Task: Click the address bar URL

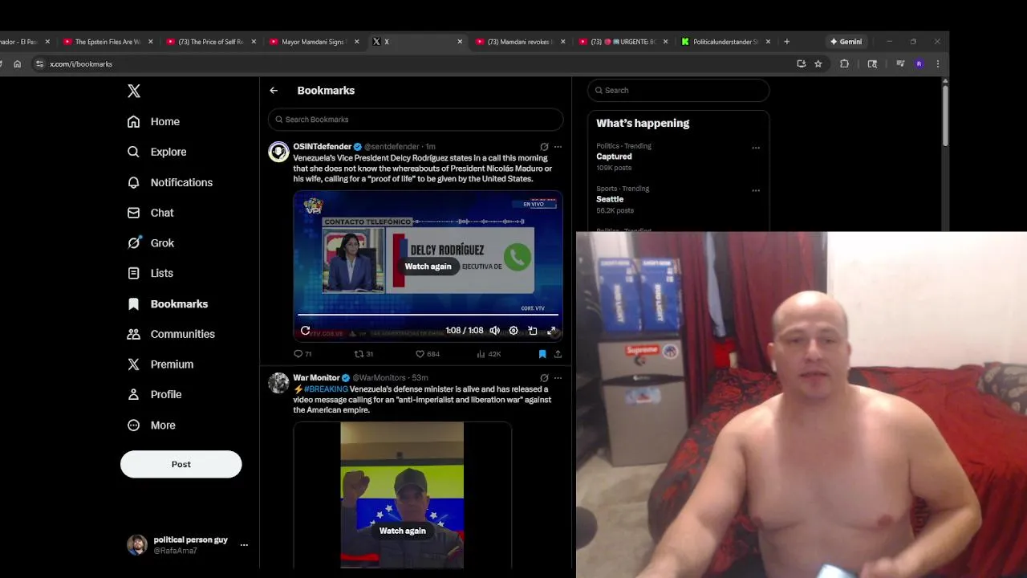Action: [x=81, y=64]
